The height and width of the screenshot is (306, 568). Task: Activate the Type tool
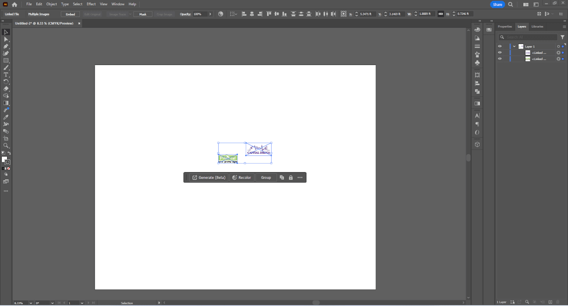[6, 75]
